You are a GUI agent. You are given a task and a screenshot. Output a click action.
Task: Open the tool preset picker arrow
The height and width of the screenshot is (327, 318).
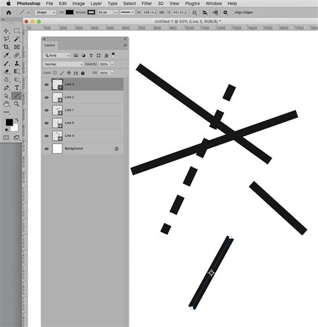pos(28,13)
